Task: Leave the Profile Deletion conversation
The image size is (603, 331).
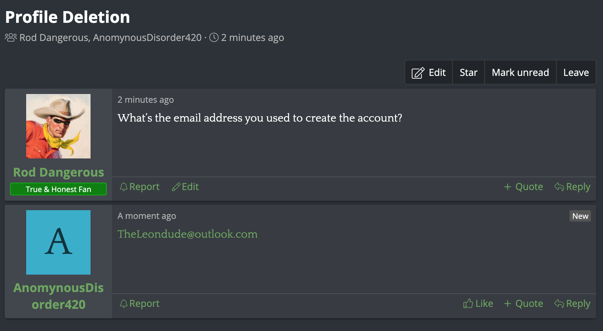Action: 576,73
